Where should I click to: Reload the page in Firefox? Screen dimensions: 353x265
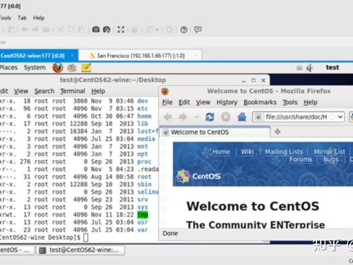click(210, 117)
